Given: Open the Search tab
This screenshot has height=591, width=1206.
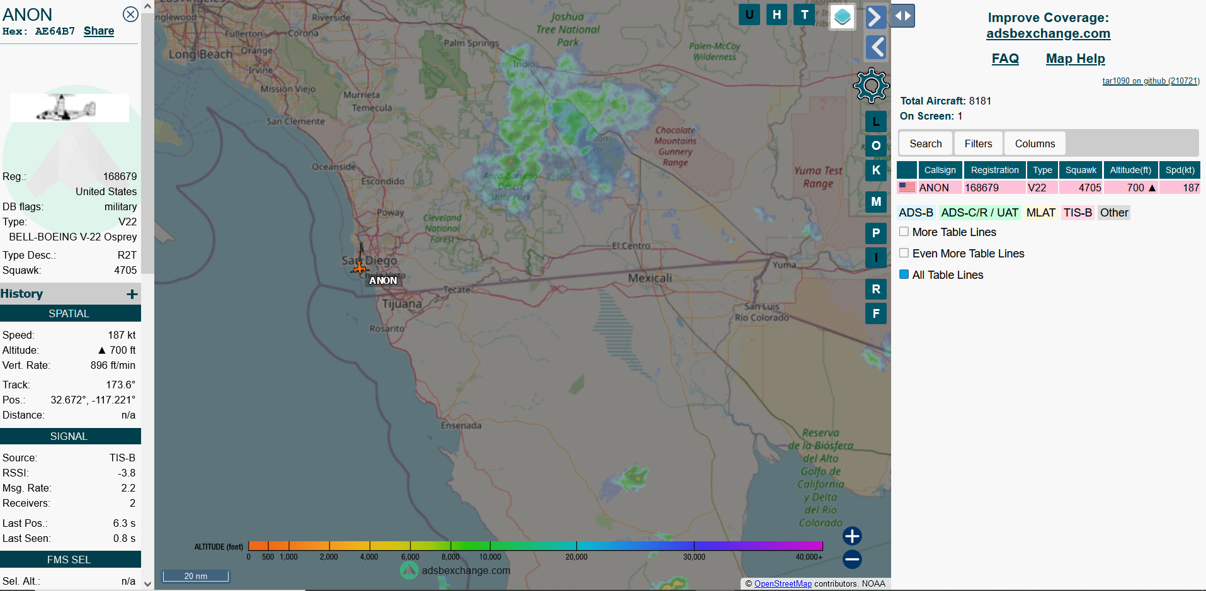Looking at the screenshot, I should click(x=926, y=144).
